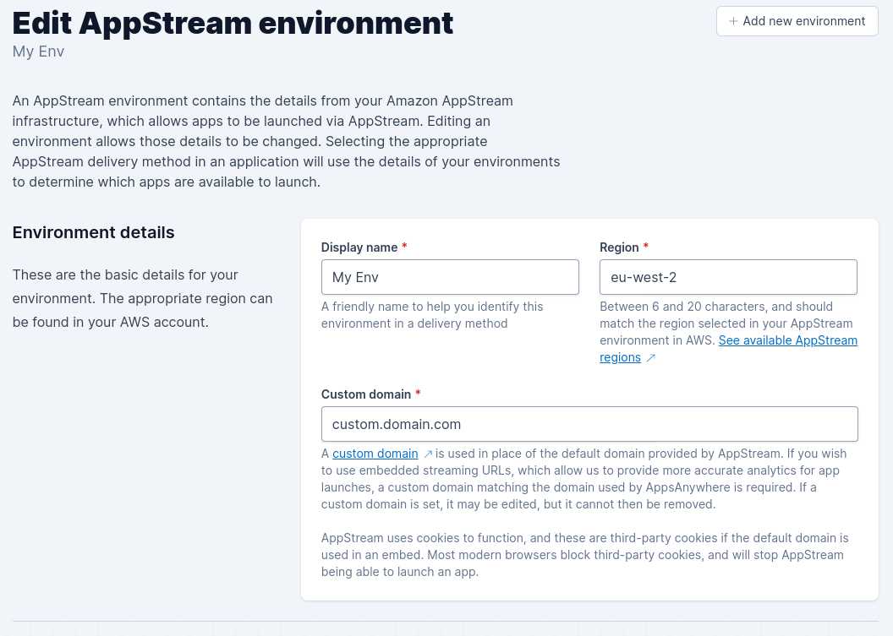
Task: Click the My Env subtitle below the heading
Action: (x=38, y=52)
